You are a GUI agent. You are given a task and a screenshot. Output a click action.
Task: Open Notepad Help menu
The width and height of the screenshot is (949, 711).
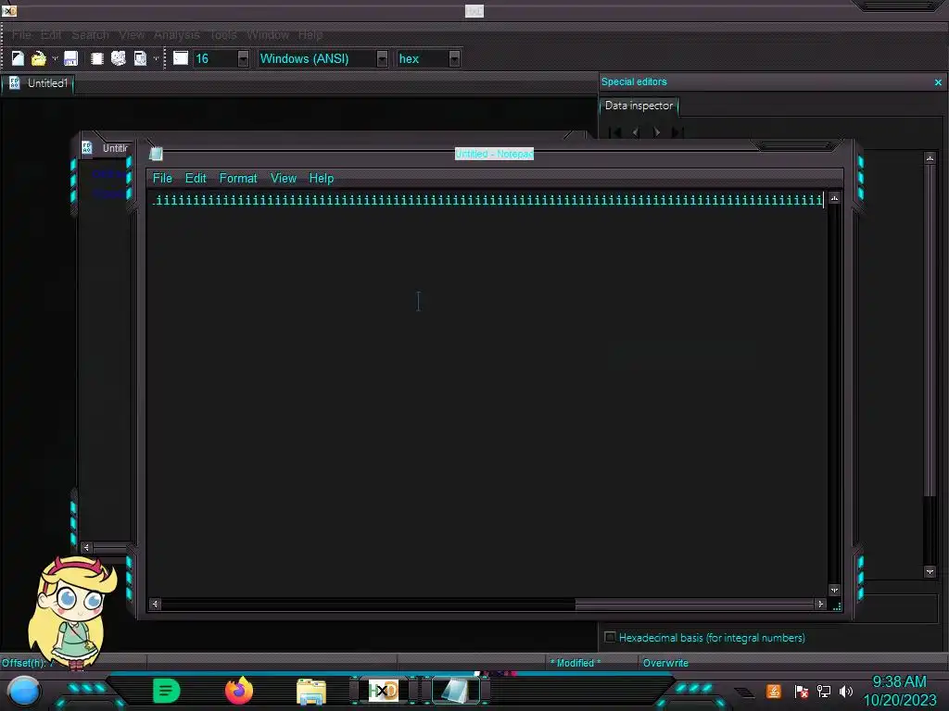click(x=322, y=179)
